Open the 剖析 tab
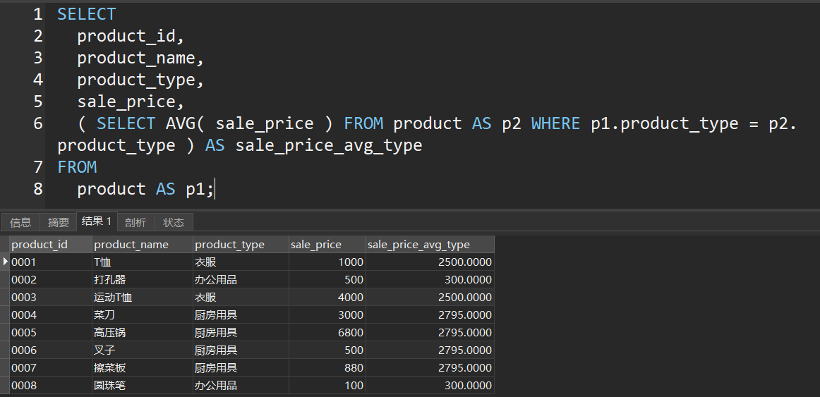Viewport: 820px width, 397px height. pos(135,222)
